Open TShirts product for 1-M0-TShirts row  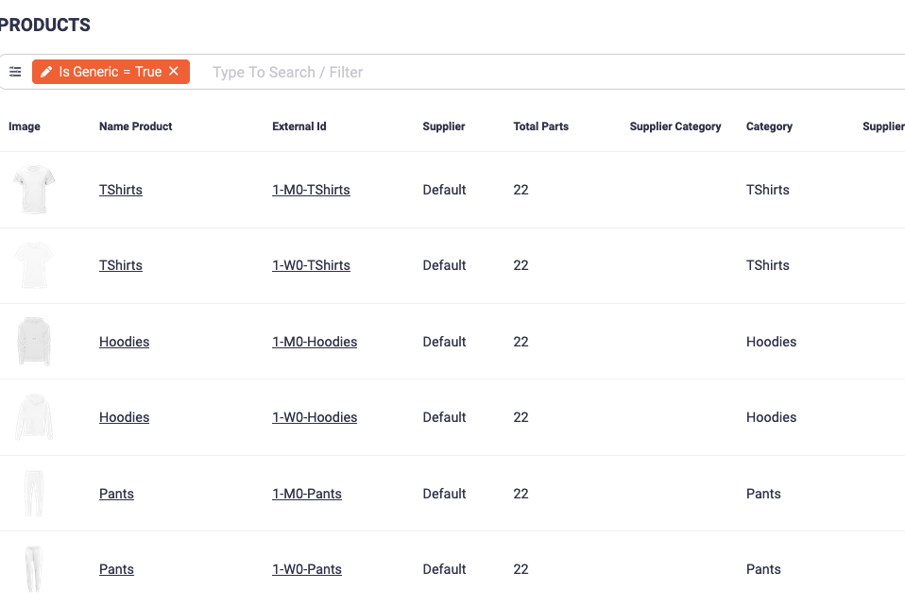(121, 190)
